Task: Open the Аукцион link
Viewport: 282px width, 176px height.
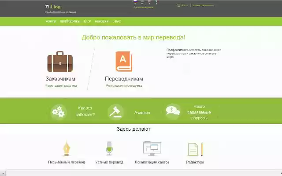Action: 142,113
